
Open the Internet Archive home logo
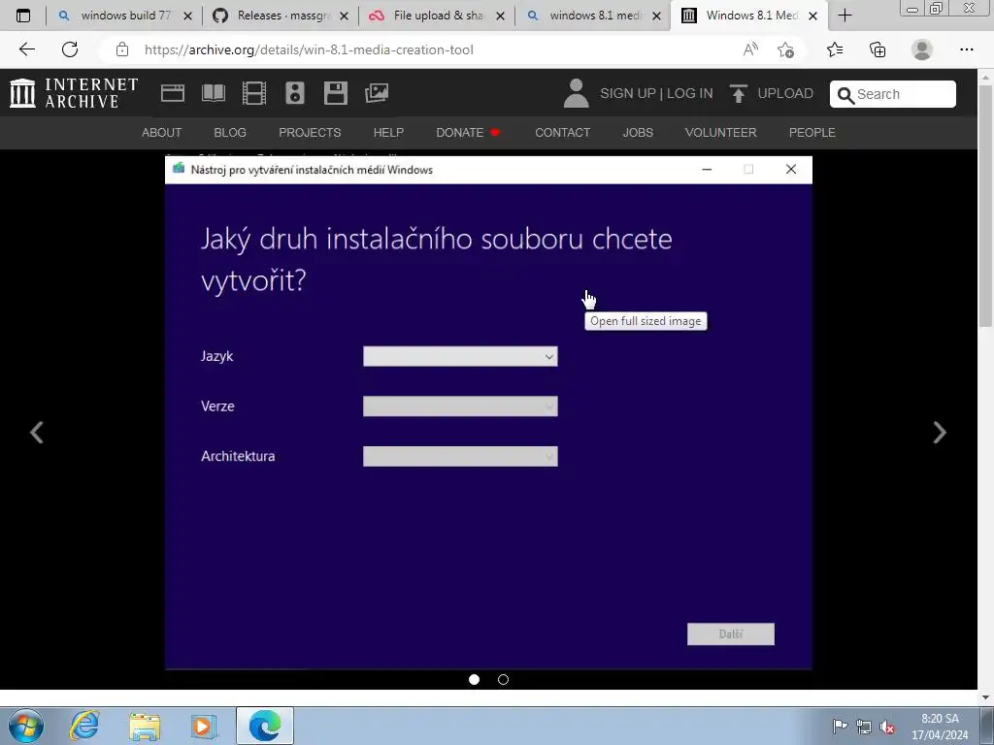[74, 93]
